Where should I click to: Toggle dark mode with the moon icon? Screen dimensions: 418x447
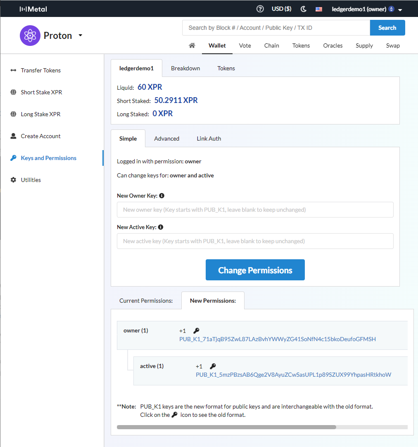[303, 8]
